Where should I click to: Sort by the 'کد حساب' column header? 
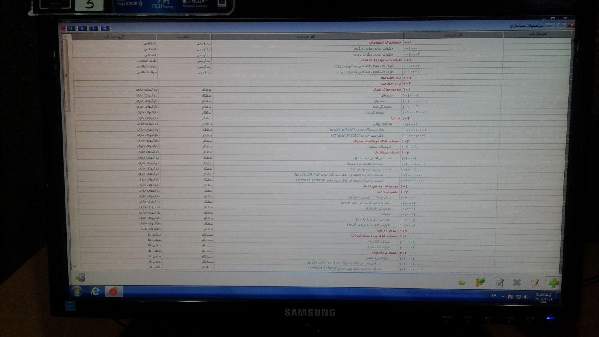click(x=453, y=35)
